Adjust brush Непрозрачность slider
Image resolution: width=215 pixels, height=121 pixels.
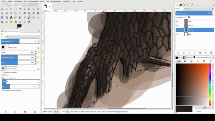click(x=20, y=41)
